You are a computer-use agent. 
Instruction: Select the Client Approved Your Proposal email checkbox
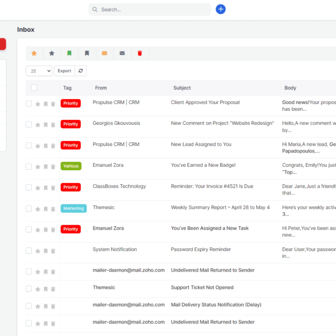click(x=29, y=104)
